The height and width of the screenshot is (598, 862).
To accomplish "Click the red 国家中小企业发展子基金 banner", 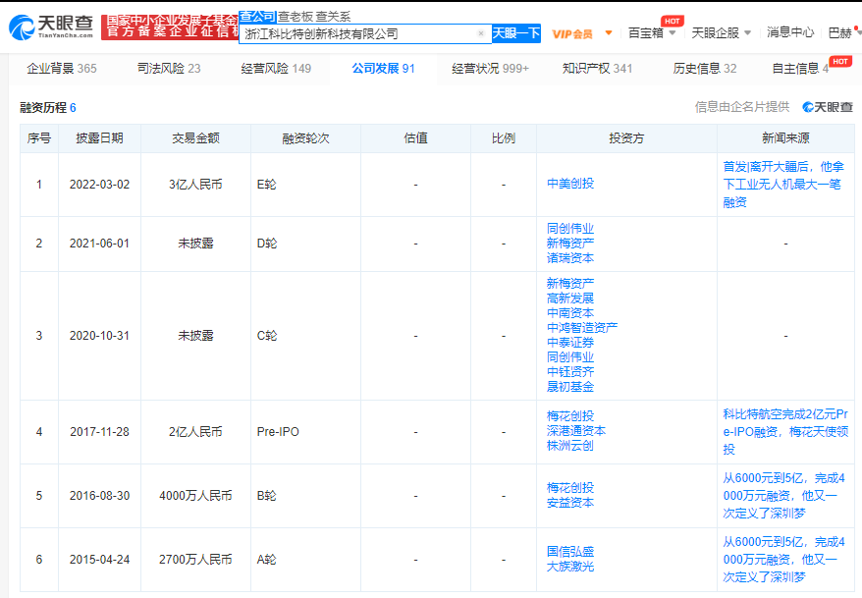I will pos(169,27).
